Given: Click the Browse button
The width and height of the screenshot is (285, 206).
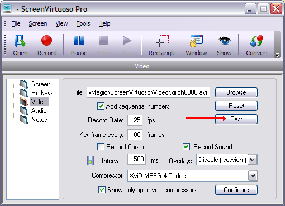Looking at the screenshot, I should (236, 92).
